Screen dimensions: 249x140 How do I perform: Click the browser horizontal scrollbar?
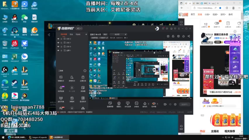(x=190, y=134)
